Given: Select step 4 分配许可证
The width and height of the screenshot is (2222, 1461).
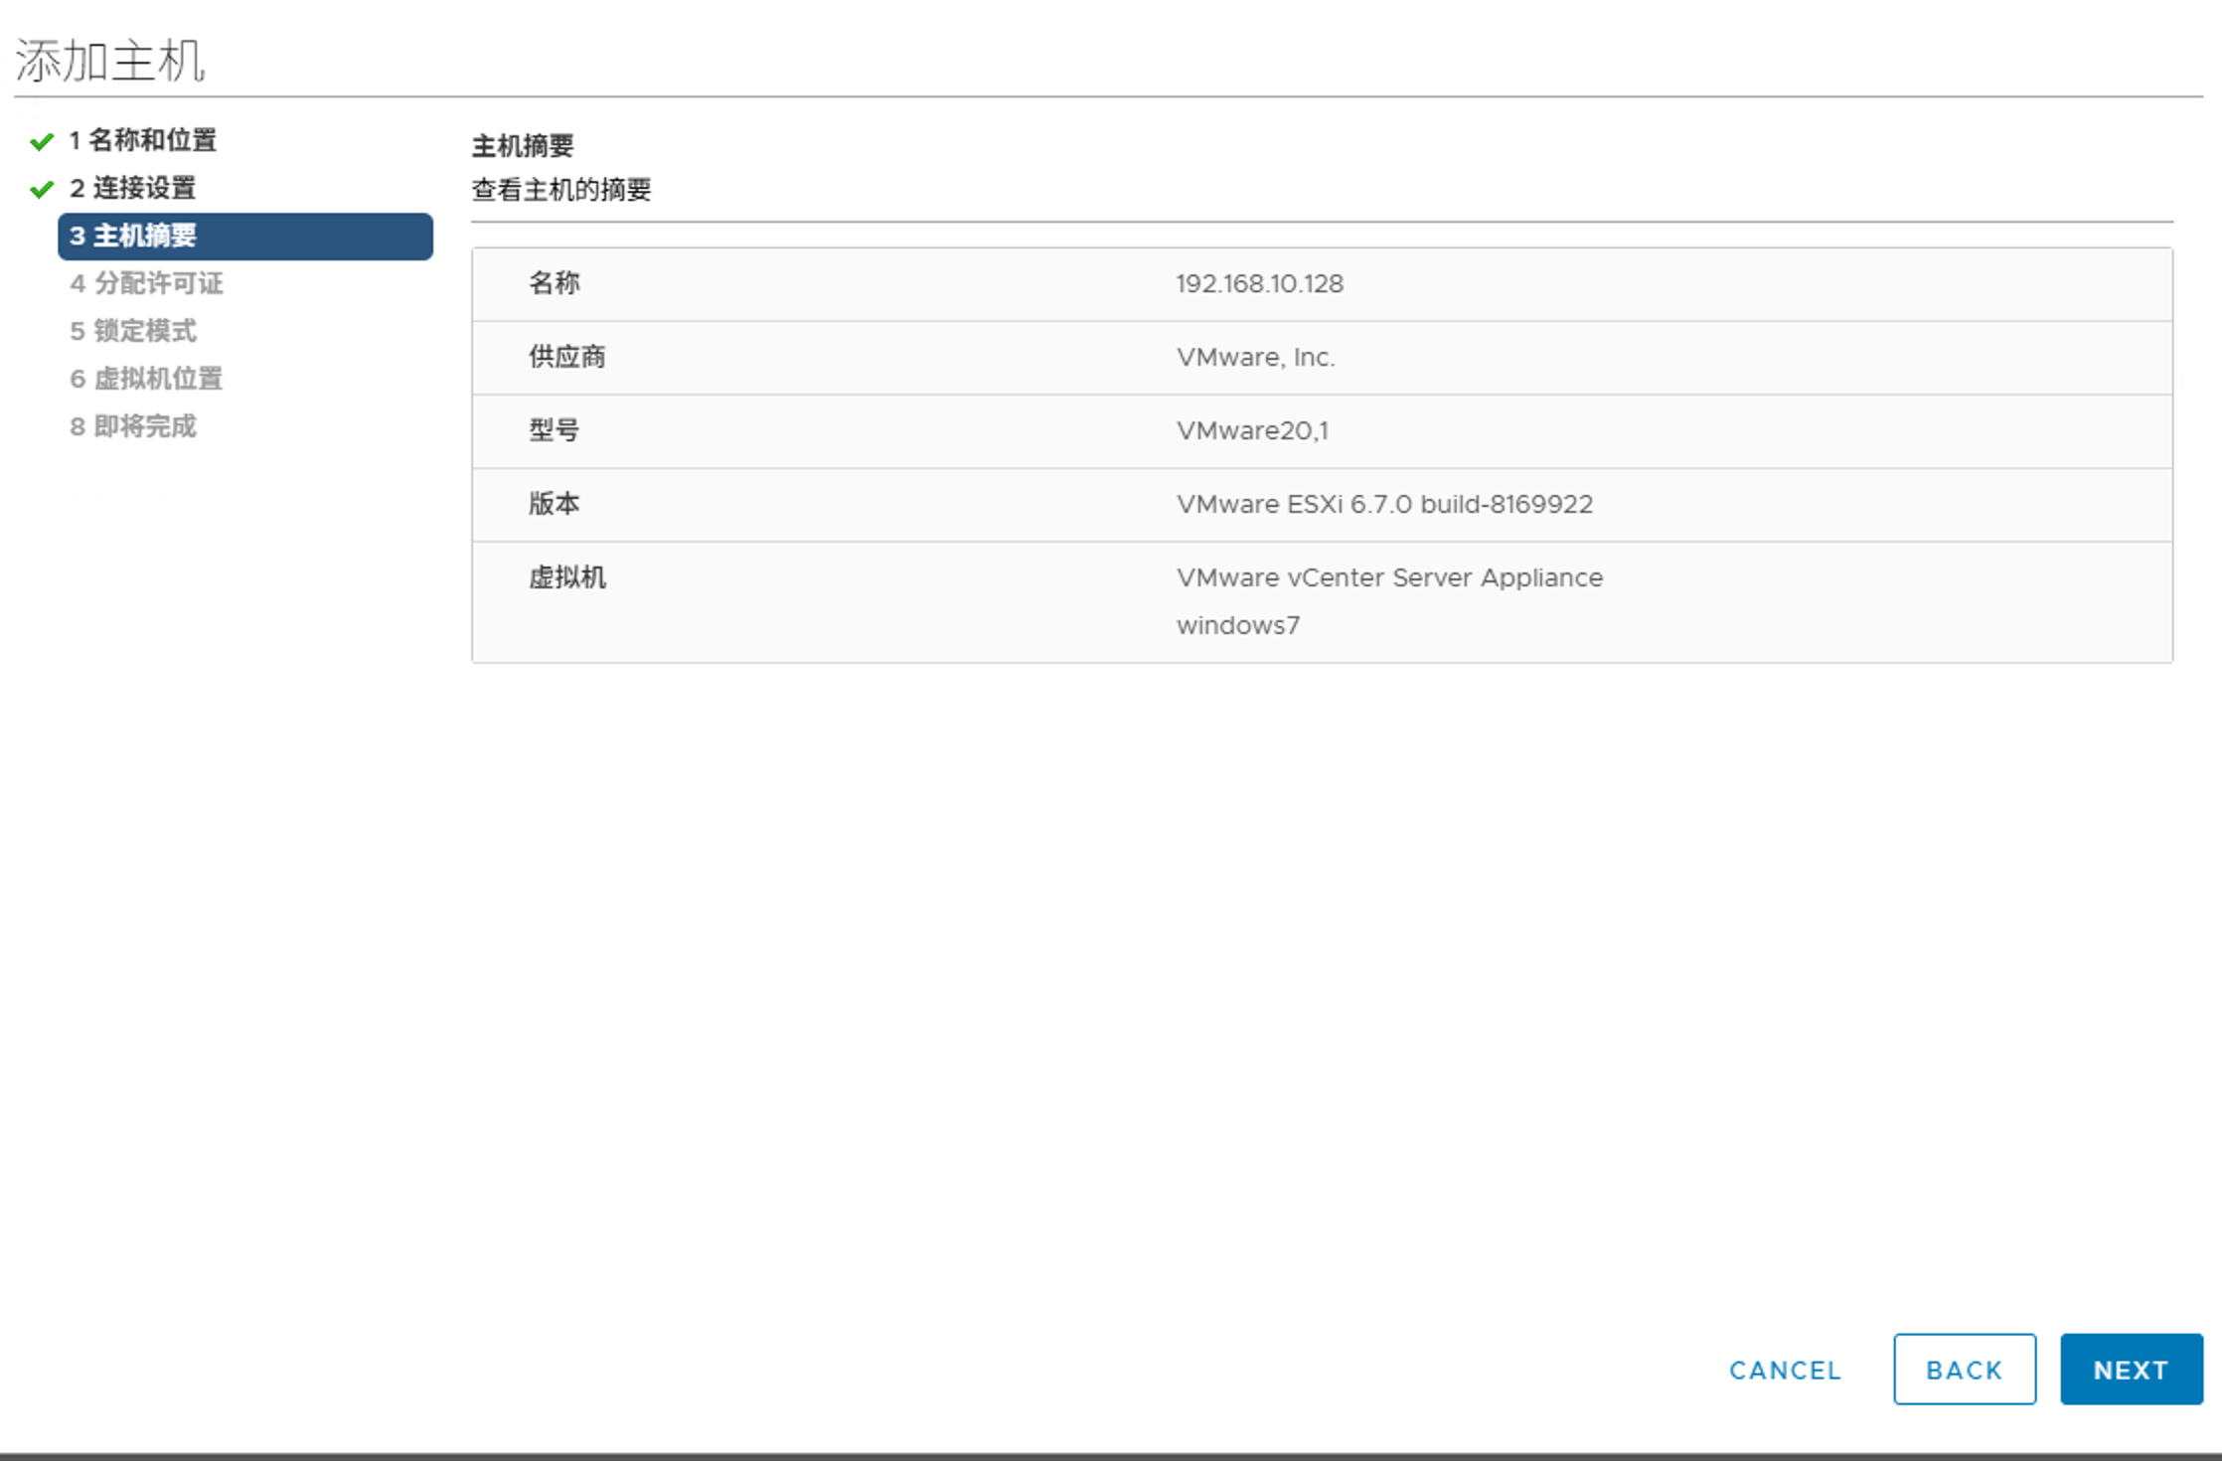Looking at the screenshot, I should click(146, 283).
